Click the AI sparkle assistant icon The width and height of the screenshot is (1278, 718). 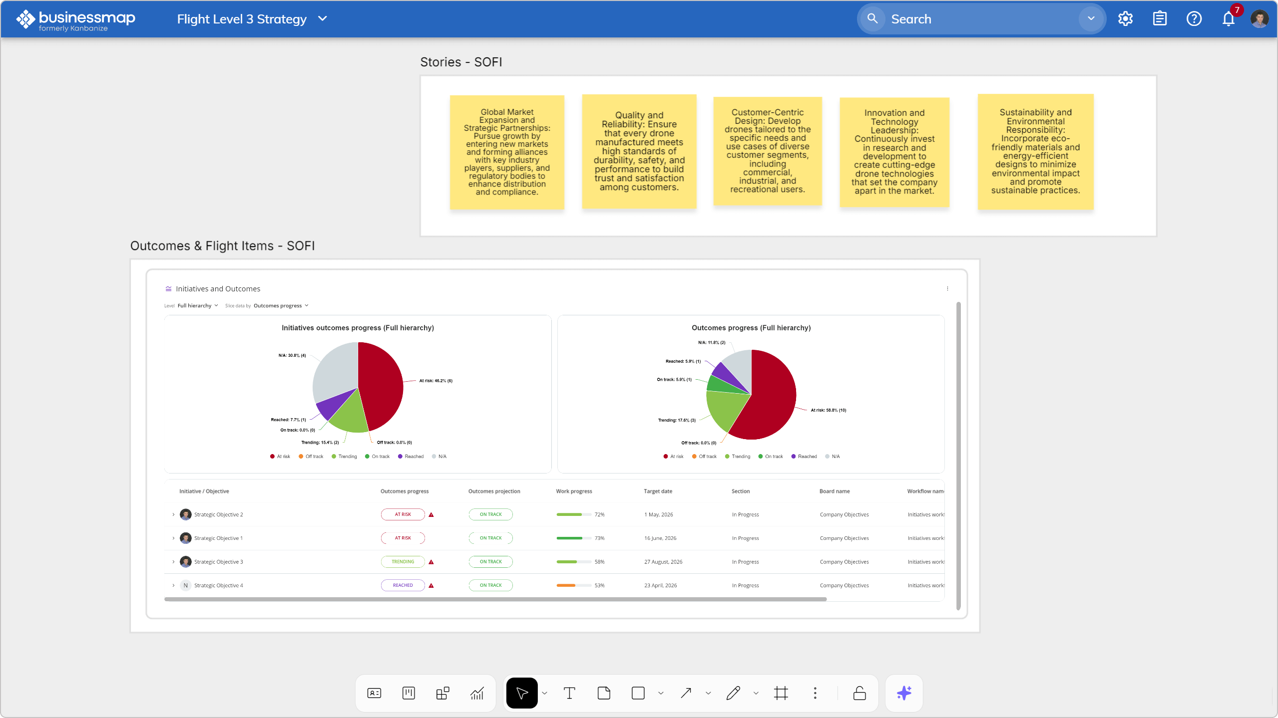904,693
